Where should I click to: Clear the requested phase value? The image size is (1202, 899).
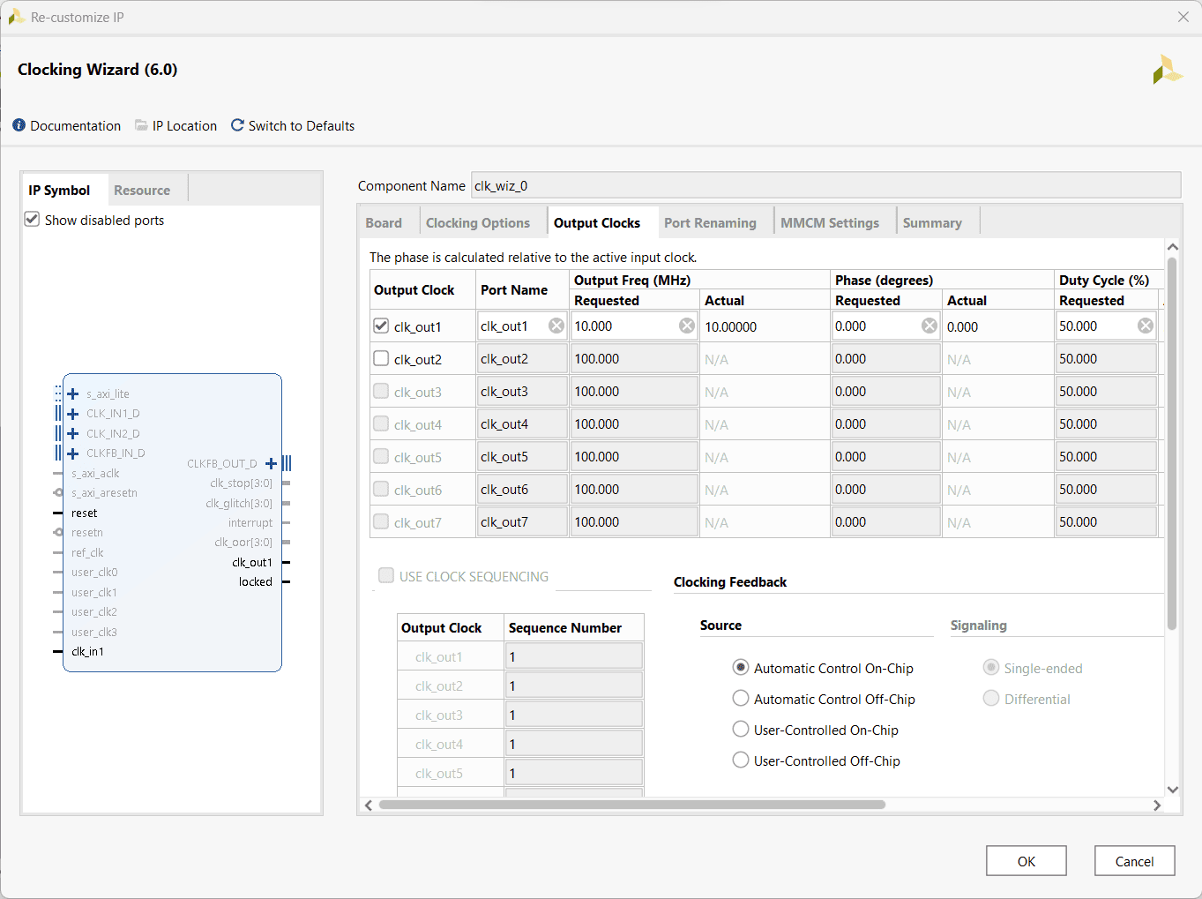pos(929,326)
